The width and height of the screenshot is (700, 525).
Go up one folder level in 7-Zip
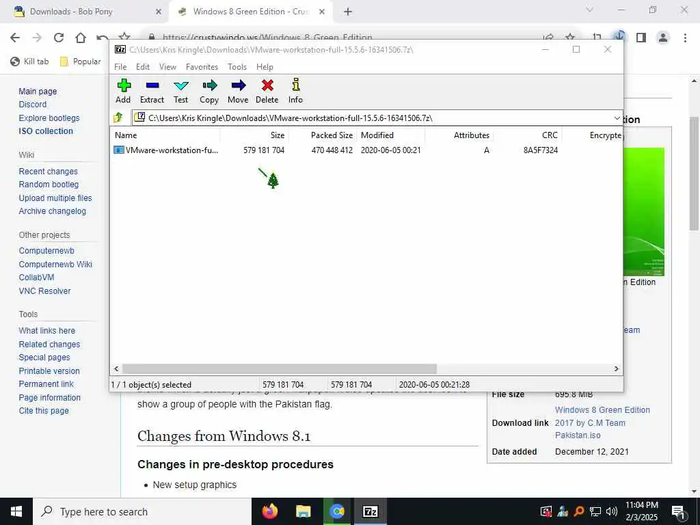pos(118,118)
